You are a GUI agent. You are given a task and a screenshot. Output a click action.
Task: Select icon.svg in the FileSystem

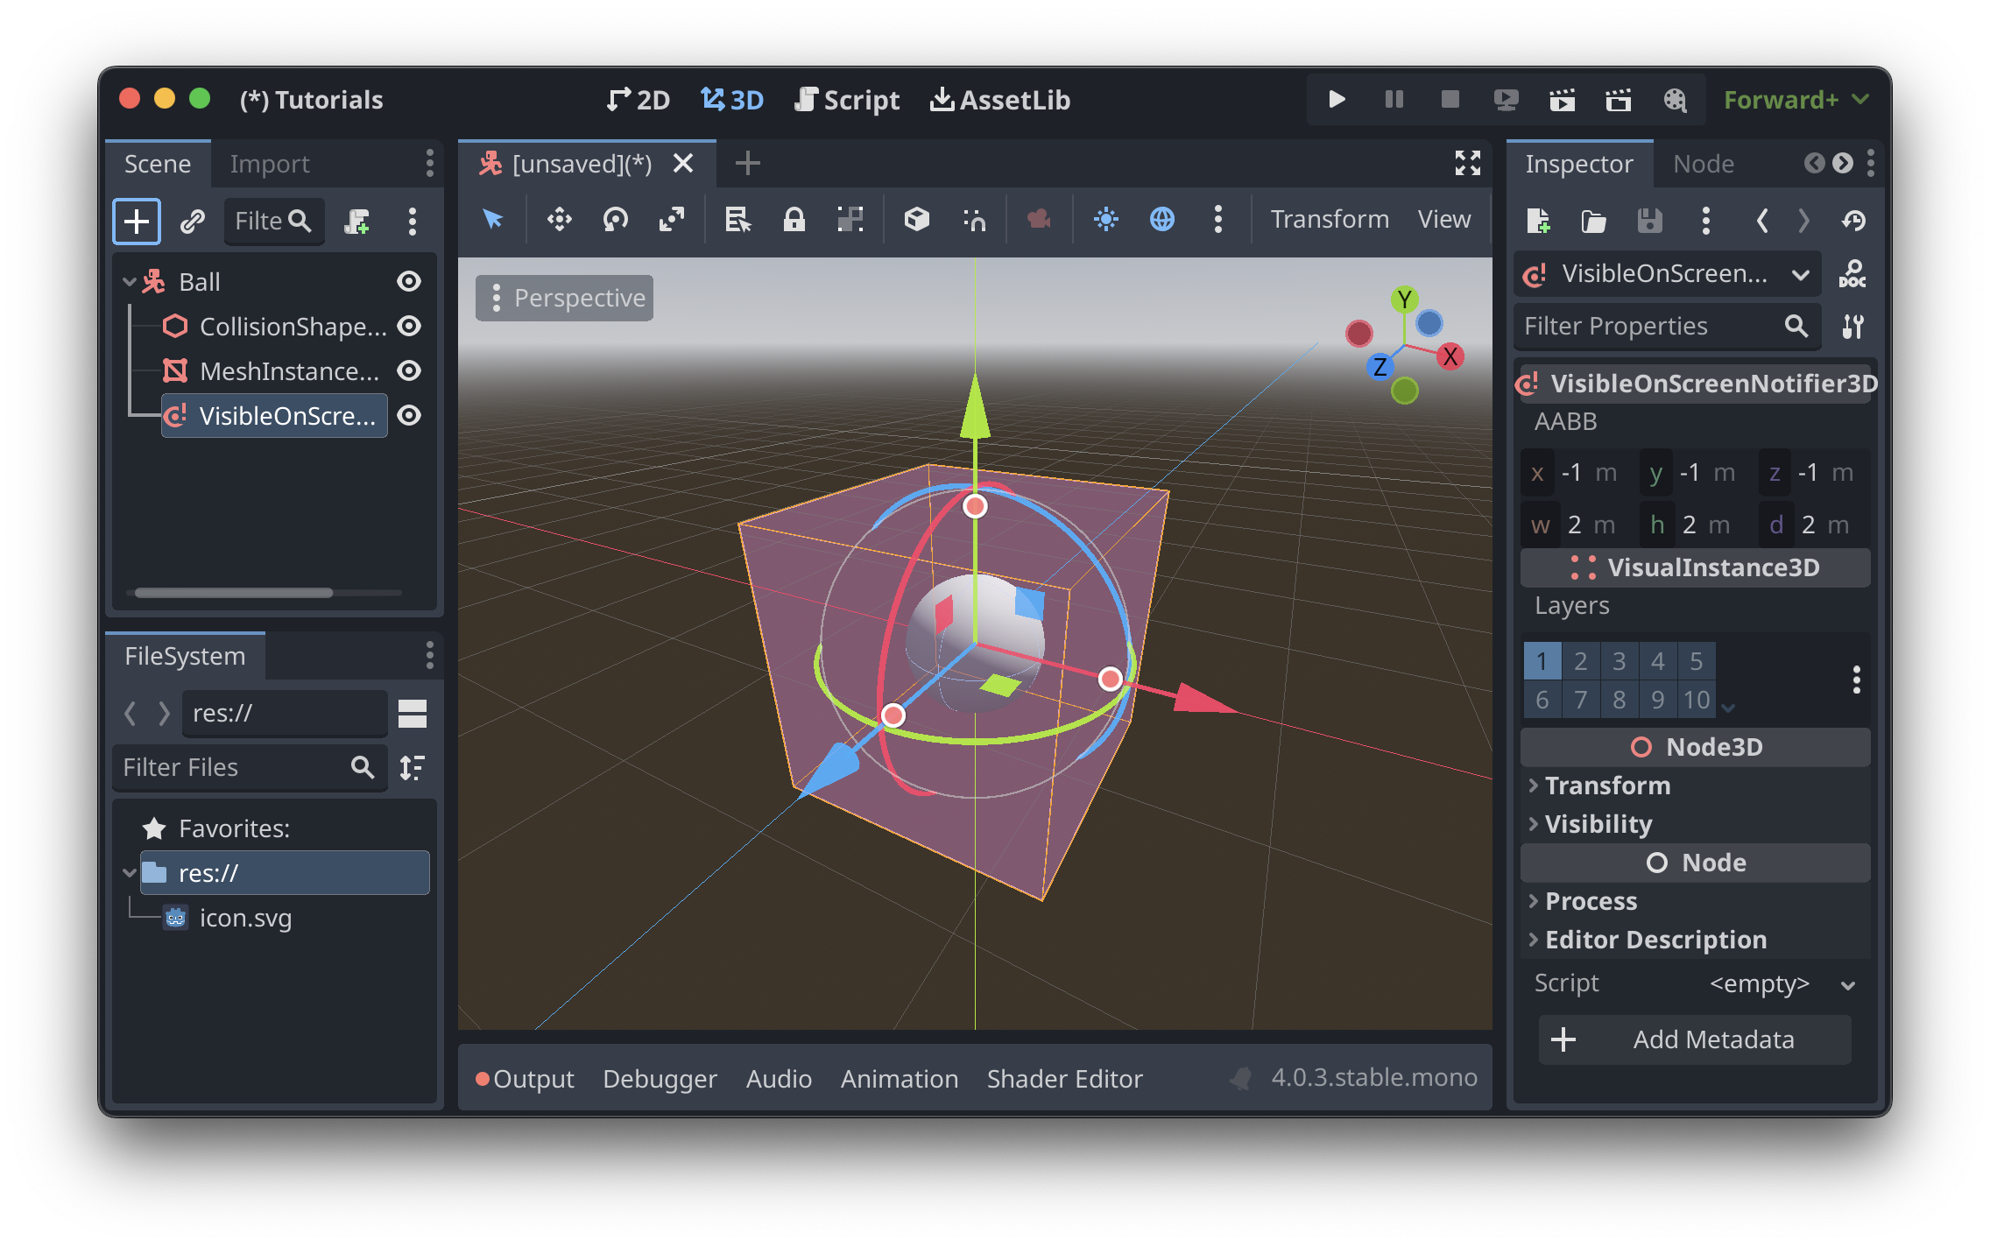click(x=244, y=918)
